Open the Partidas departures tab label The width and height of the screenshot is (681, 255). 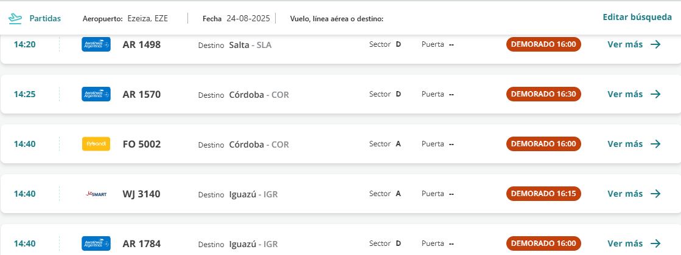point(45,18)
